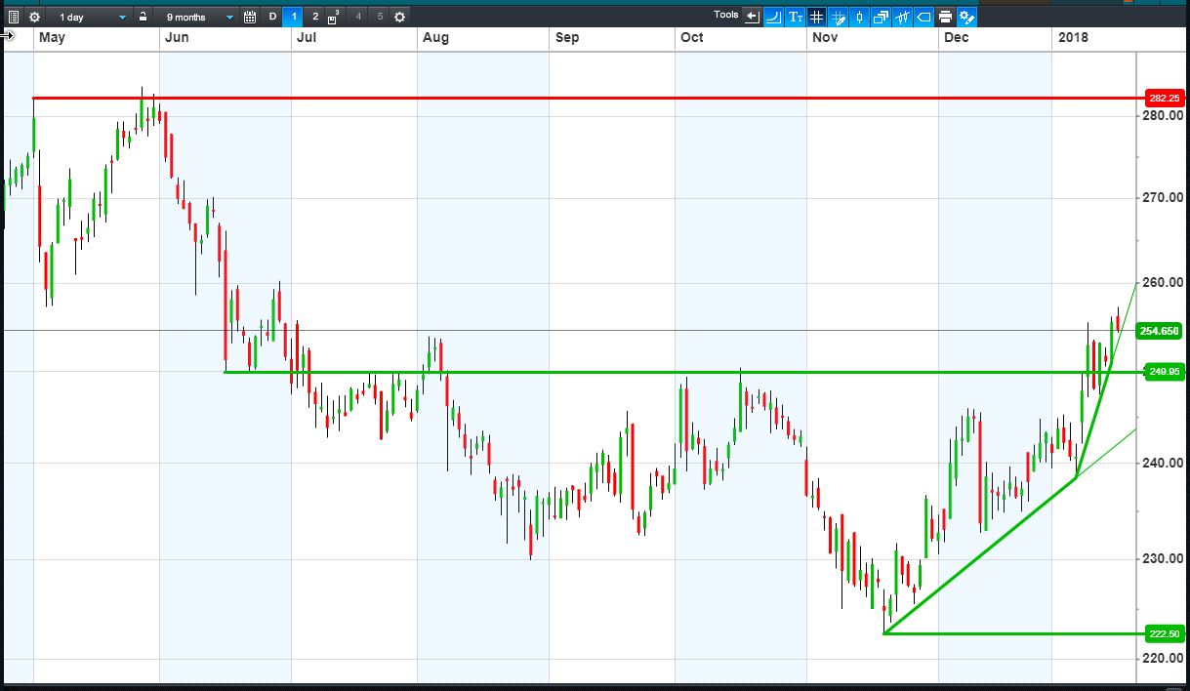
Task: Click the D default layout button
Action: tap(272, 17)
